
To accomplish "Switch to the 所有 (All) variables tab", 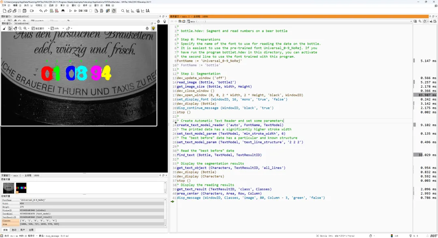I will (x=6, y=230).
